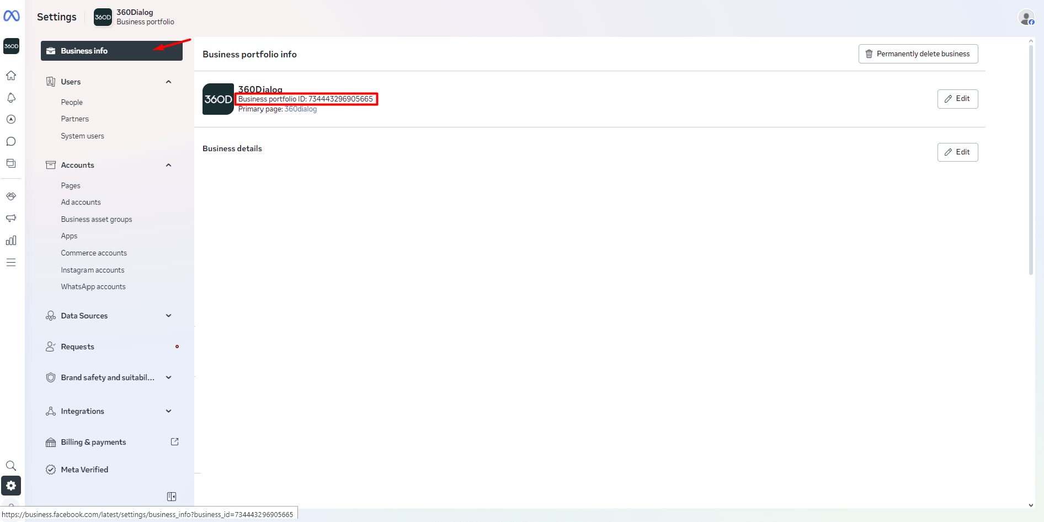The height and width of the screenshot is (522, 1044).
Task: Select the 360D account icon in rail
Action: click(11, 46)
